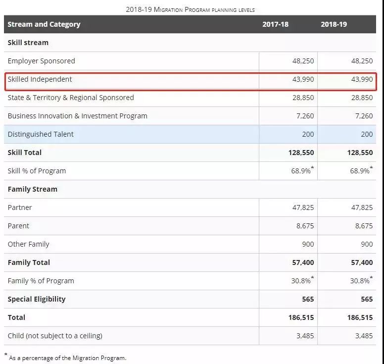The height and width of the screenshot is (364, 384).
Task: Click 'Child (not subject to a ceiling)' label
Action: pyautogui.click(x=55, y=336)
